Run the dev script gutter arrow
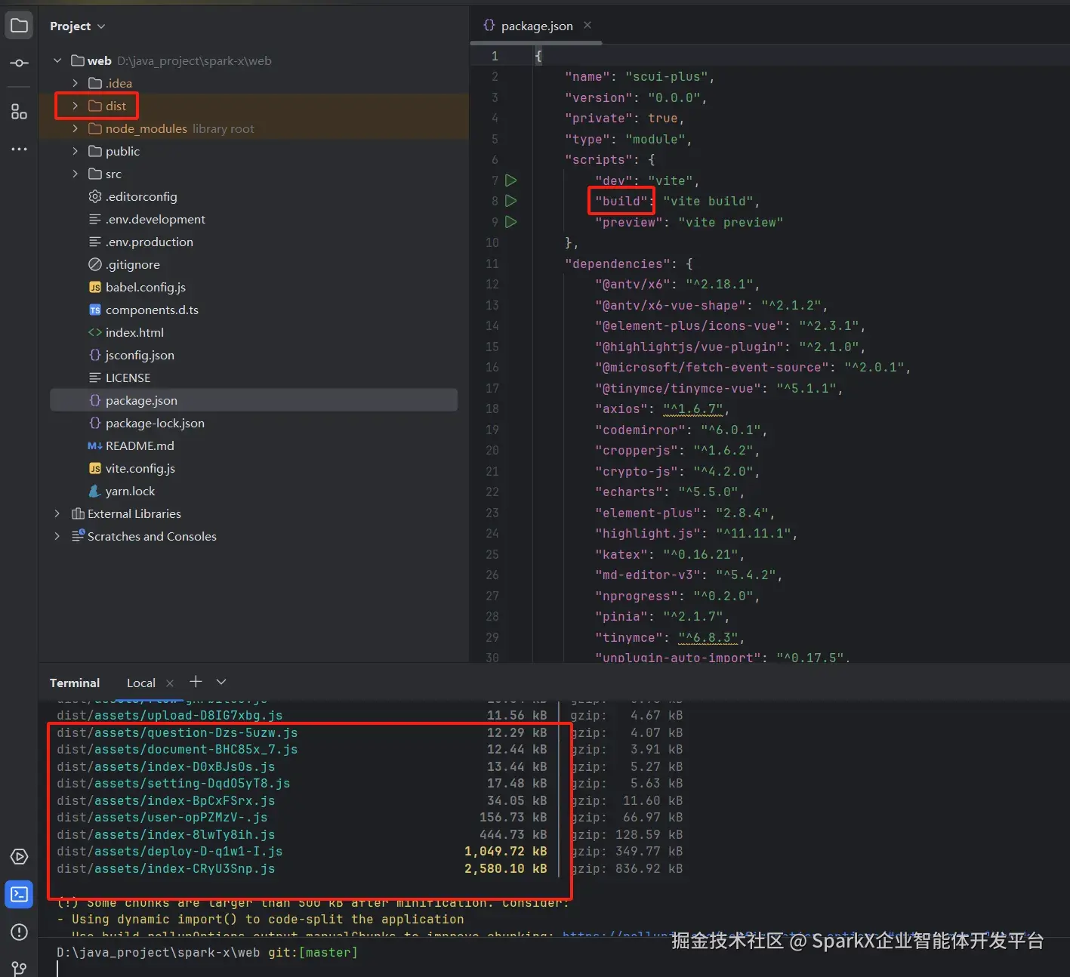 [x=511, y=180]
